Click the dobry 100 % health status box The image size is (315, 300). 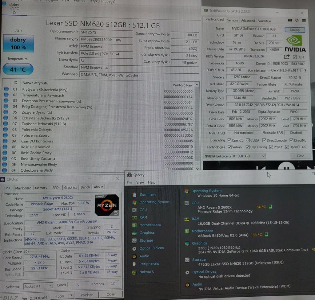(x=18, y=44)
